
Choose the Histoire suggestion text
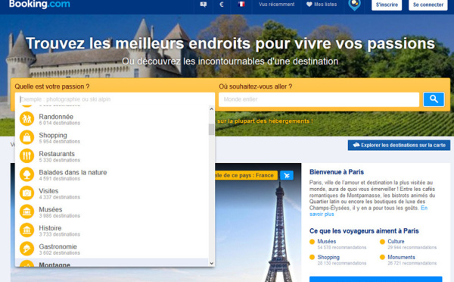click(x=50, y=228)
